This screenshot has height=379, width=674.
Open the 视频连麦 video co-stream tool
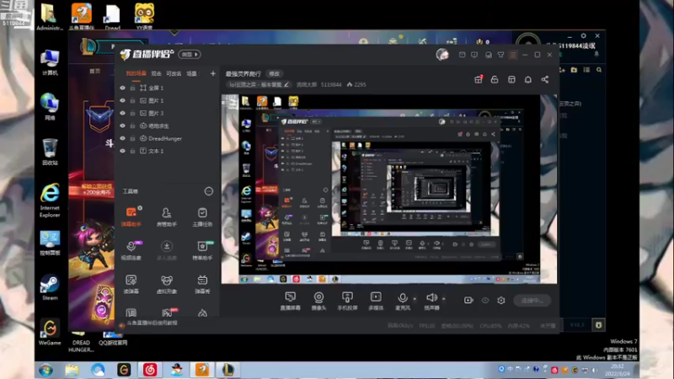[x=131, y=250]
